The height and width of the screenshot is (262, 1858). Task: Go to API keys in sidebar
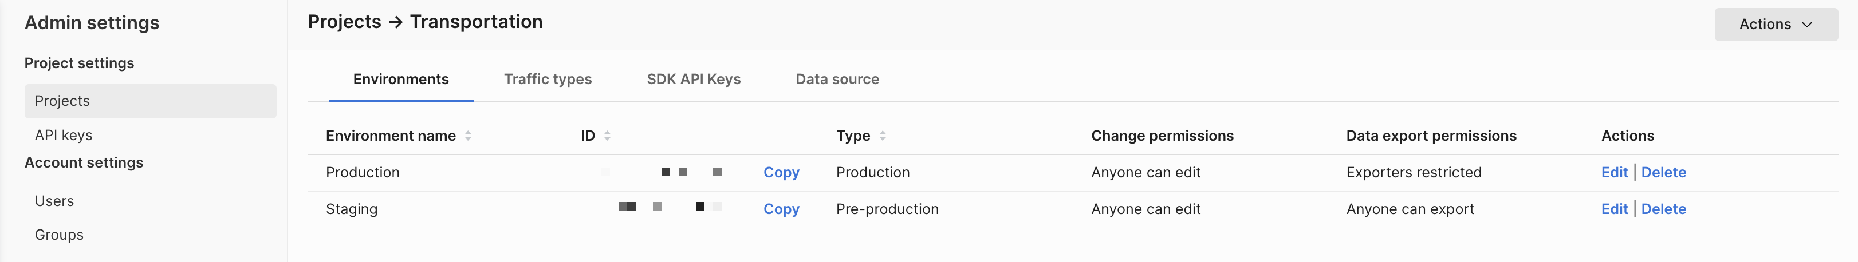pos(64,136)
